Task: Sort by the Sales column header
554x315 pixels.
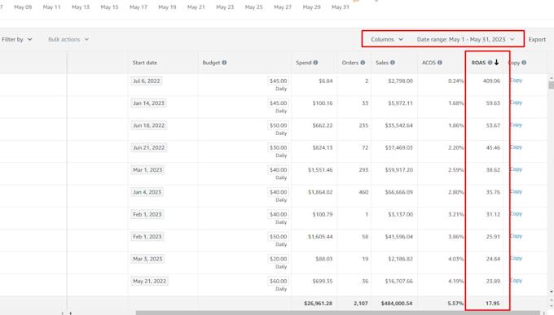Action: coord(382,63)
